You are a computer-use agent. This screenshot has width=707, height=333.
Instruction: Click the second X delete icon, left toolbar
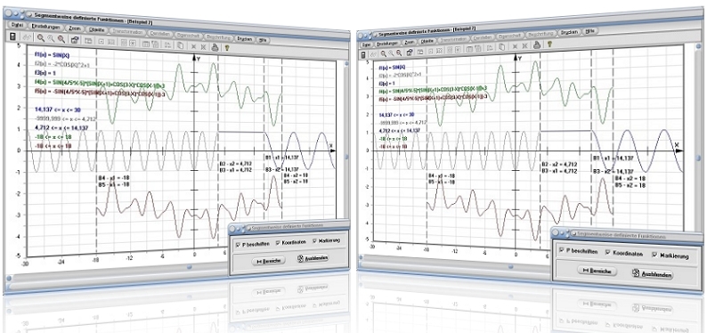tap(203, 47)
